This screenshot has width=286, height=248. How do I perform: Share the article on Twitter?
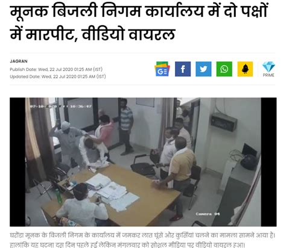pos(203,69)
